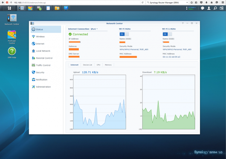The image size is (226, 159).
Task: Open the Administration section
Action: point(46,87)
